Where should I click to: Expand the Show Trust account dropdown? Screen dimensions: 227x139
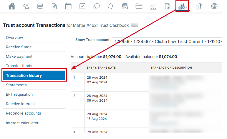(167, 42)
